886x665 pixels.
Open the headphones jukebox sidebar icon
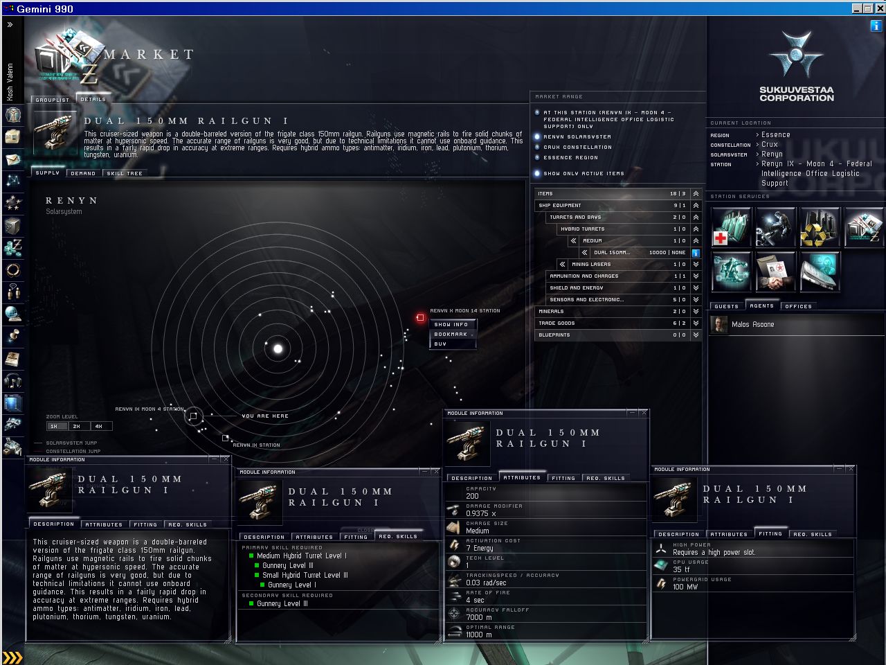12,381
